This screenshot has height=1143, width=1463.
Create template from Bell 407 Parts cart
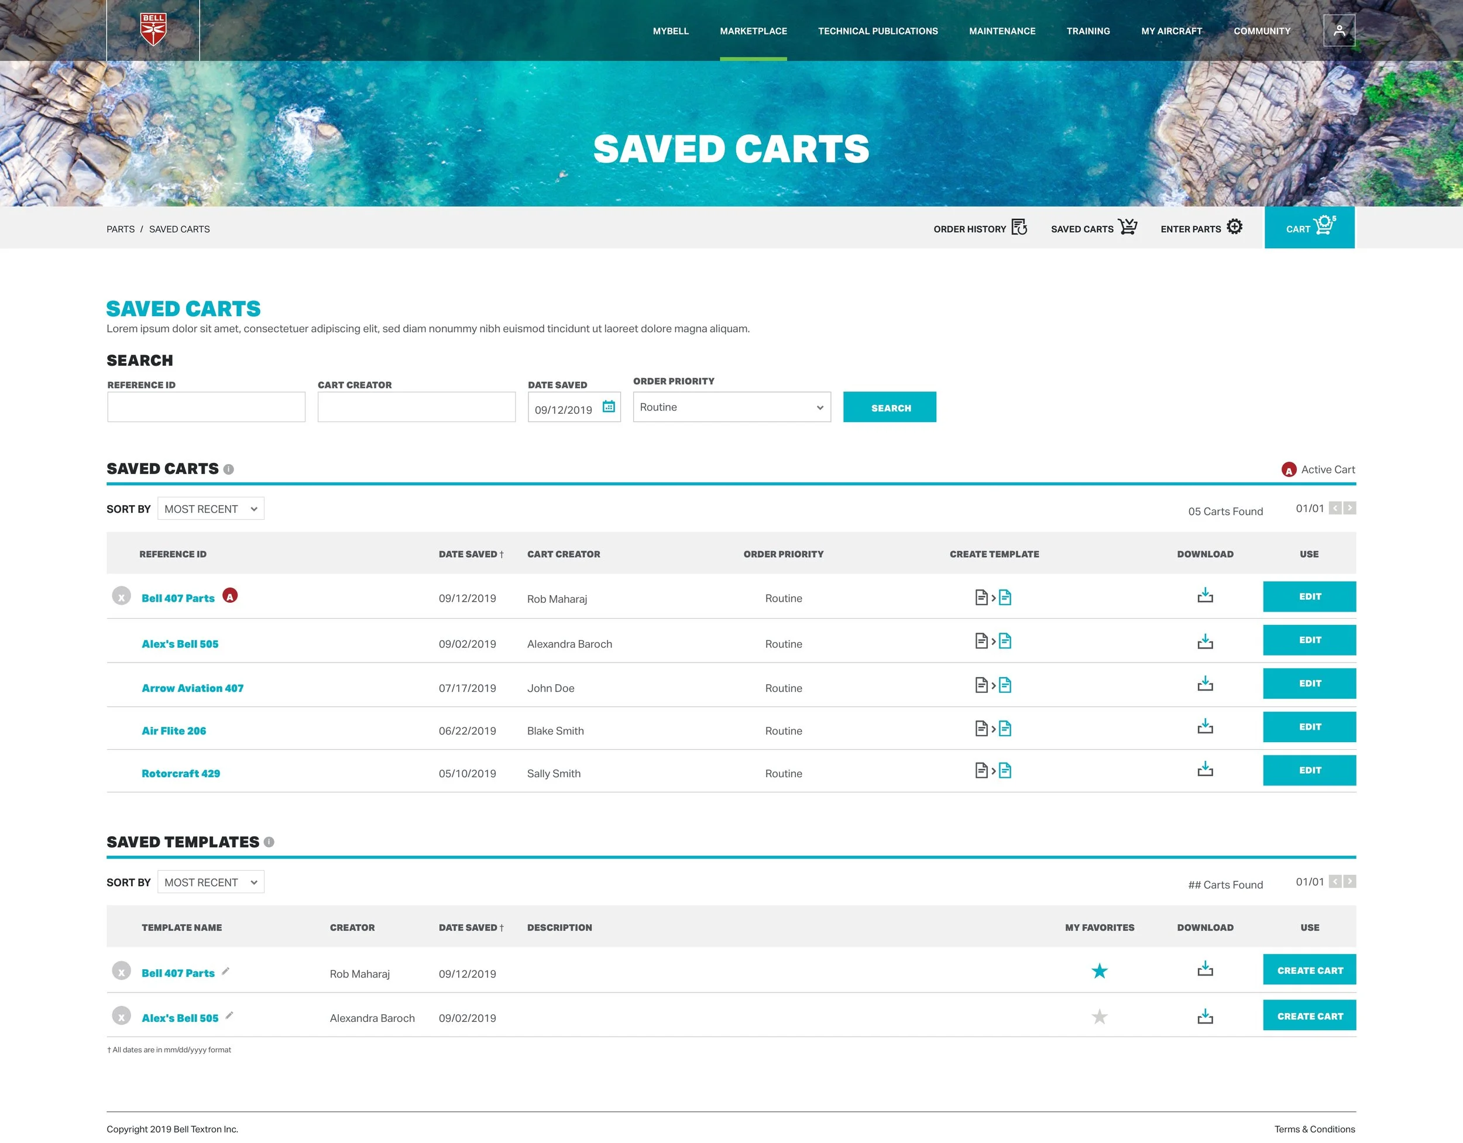994,597
